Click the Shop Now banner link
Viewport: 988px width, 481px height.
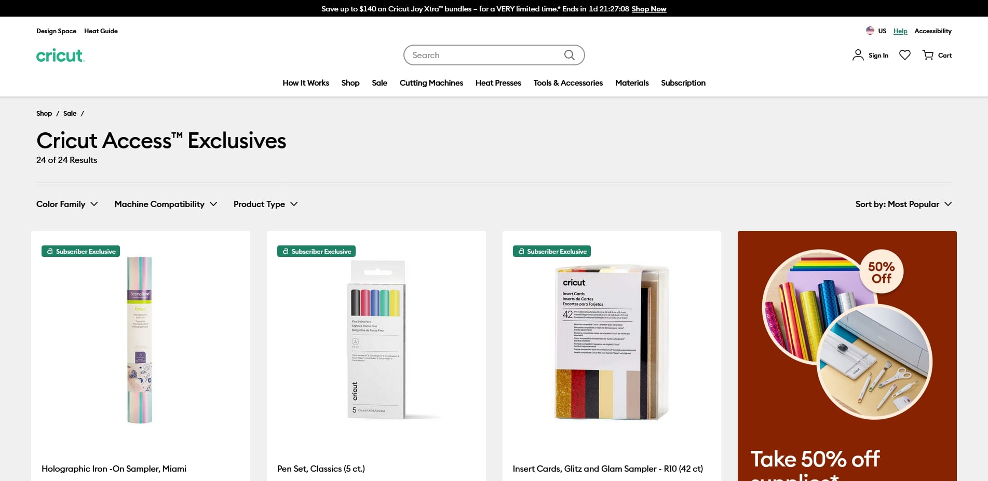point(649,9)
